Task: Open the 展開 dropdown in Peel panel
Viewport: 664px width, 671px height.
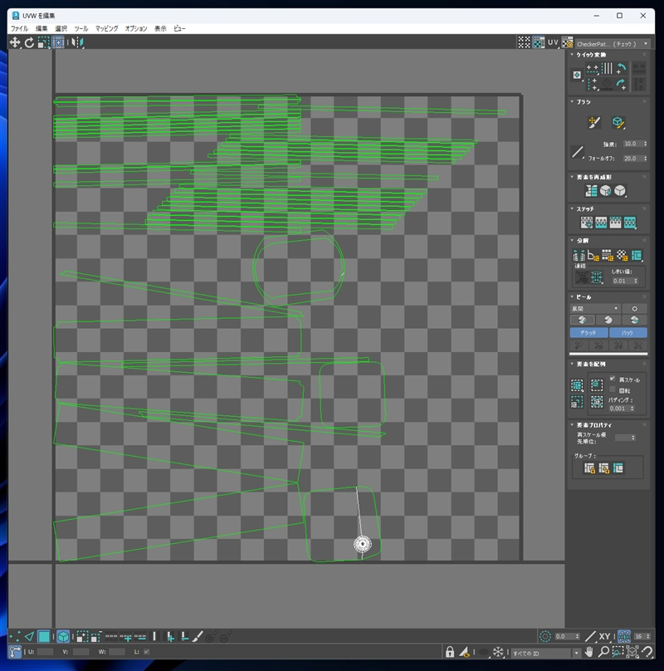Action: 595,308
